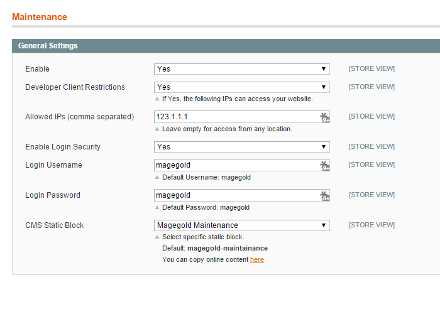Screen dimensions: 440x324
Task: Open Enable Login Security dropdown
Action: pos(242,147)
